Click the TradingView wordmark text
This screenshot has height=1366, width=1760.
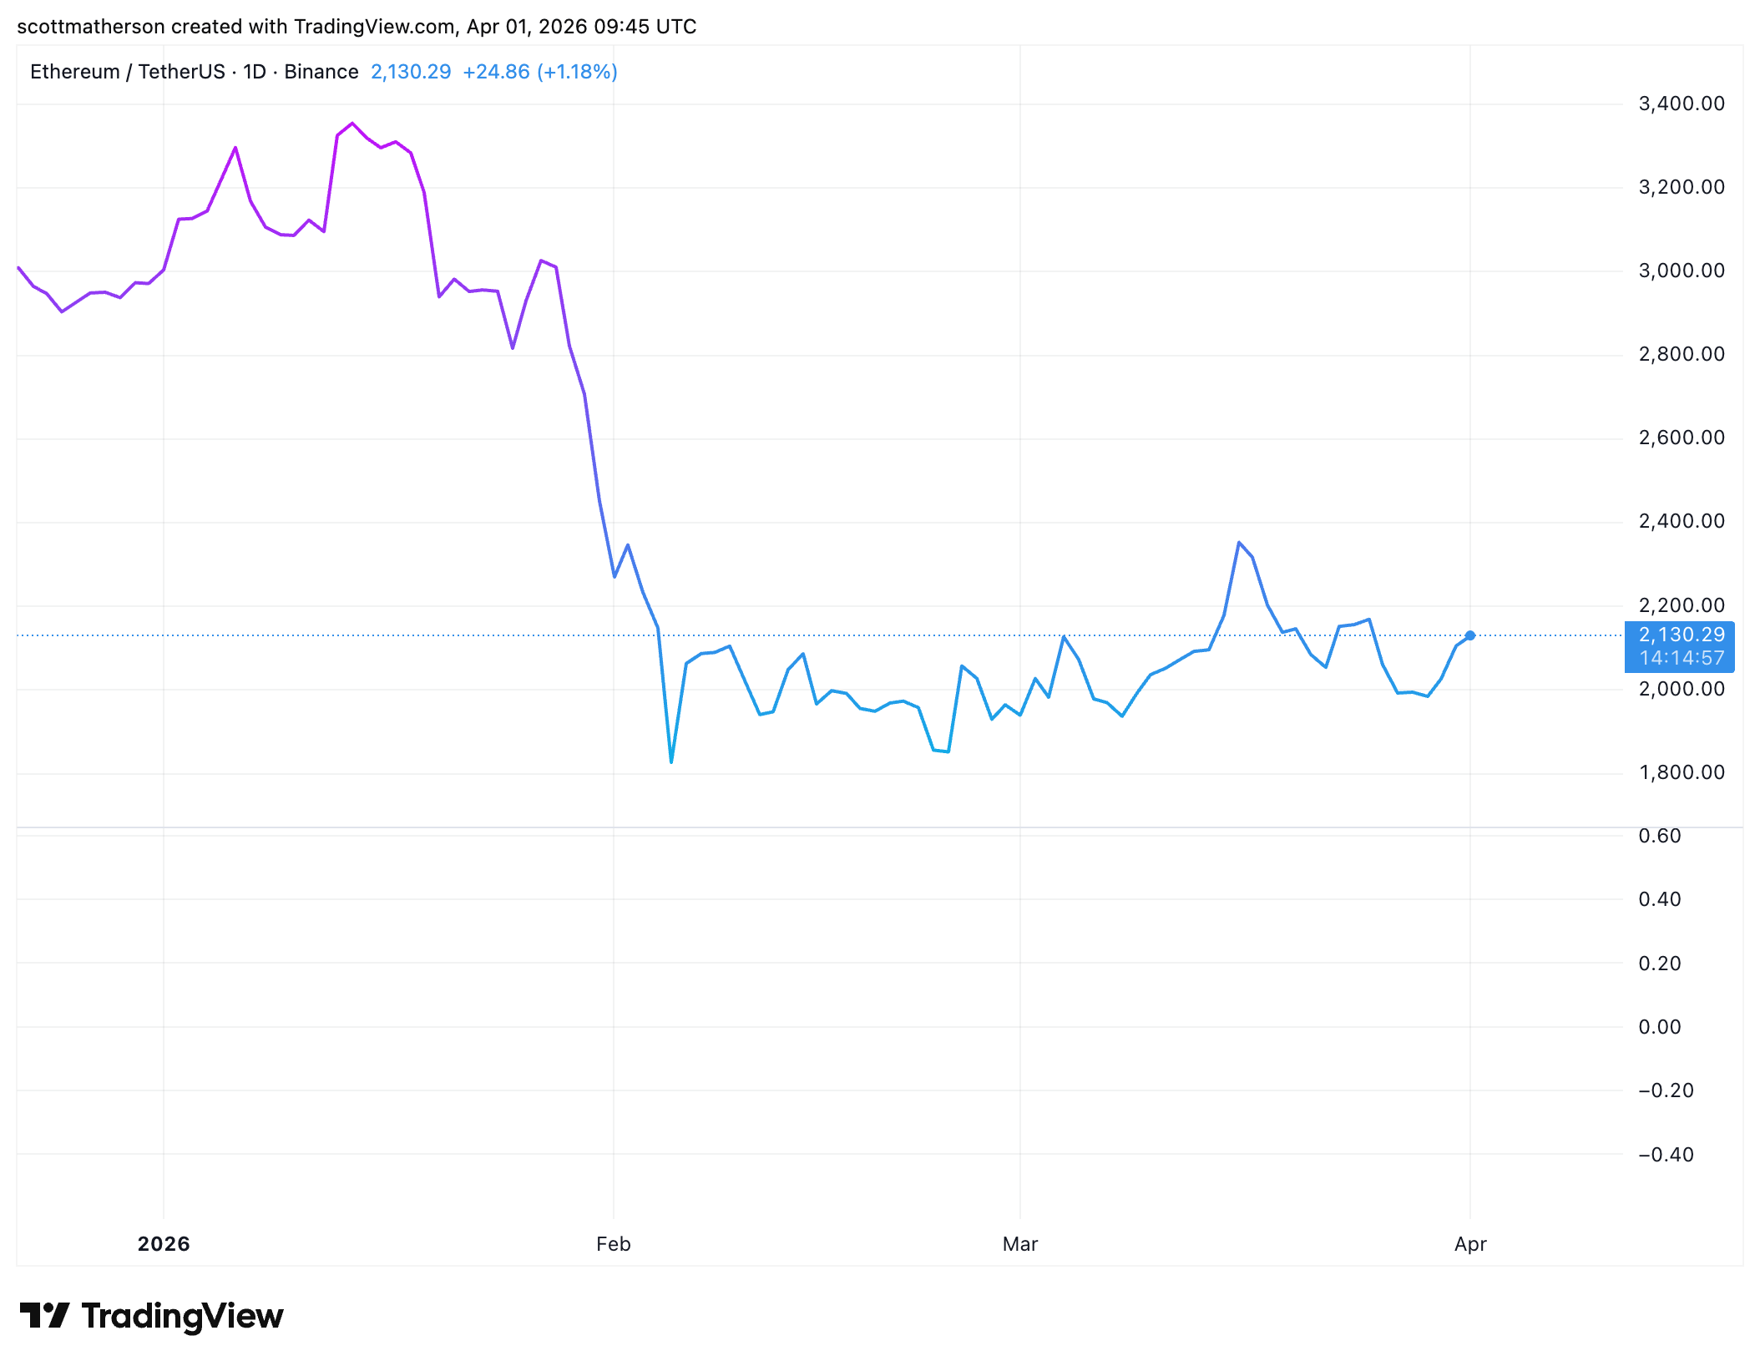coord(182,1316)
